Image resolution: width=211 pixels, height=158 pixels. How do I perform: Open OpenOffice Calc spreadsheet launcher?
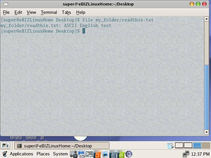point(121,154)
